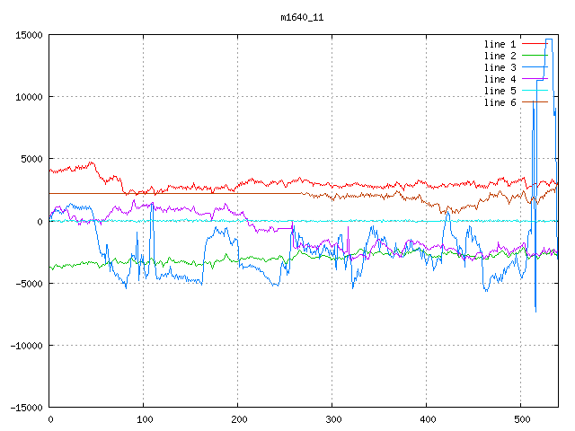The image size is (575, 431).
Task: Select the "line 6" legend label
Action: 500,102
